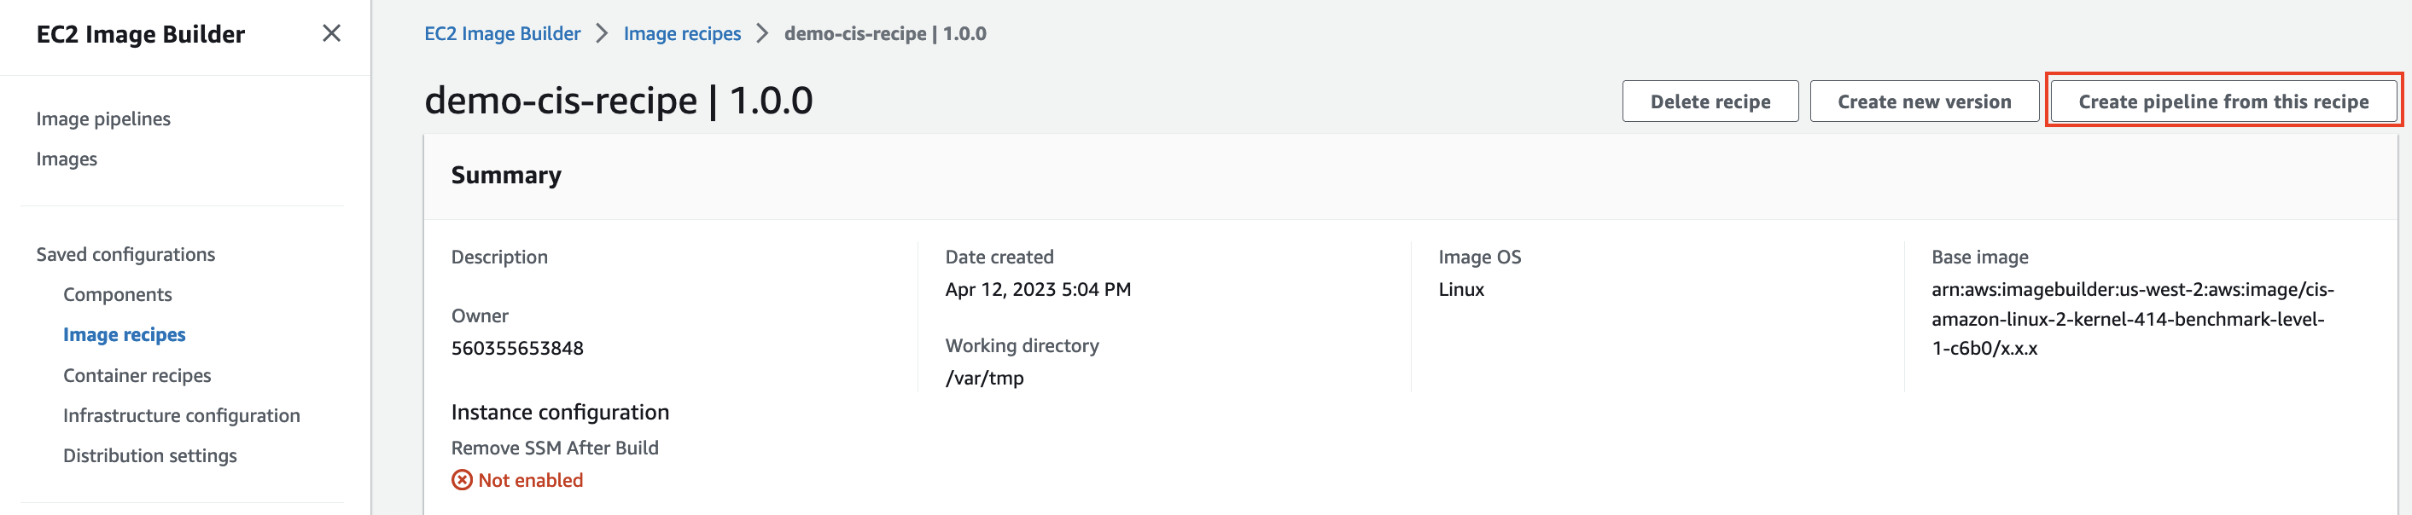2412x515 pixels.
Task: Open Container recipes in sidebar
Action: (x=137, y=375)
